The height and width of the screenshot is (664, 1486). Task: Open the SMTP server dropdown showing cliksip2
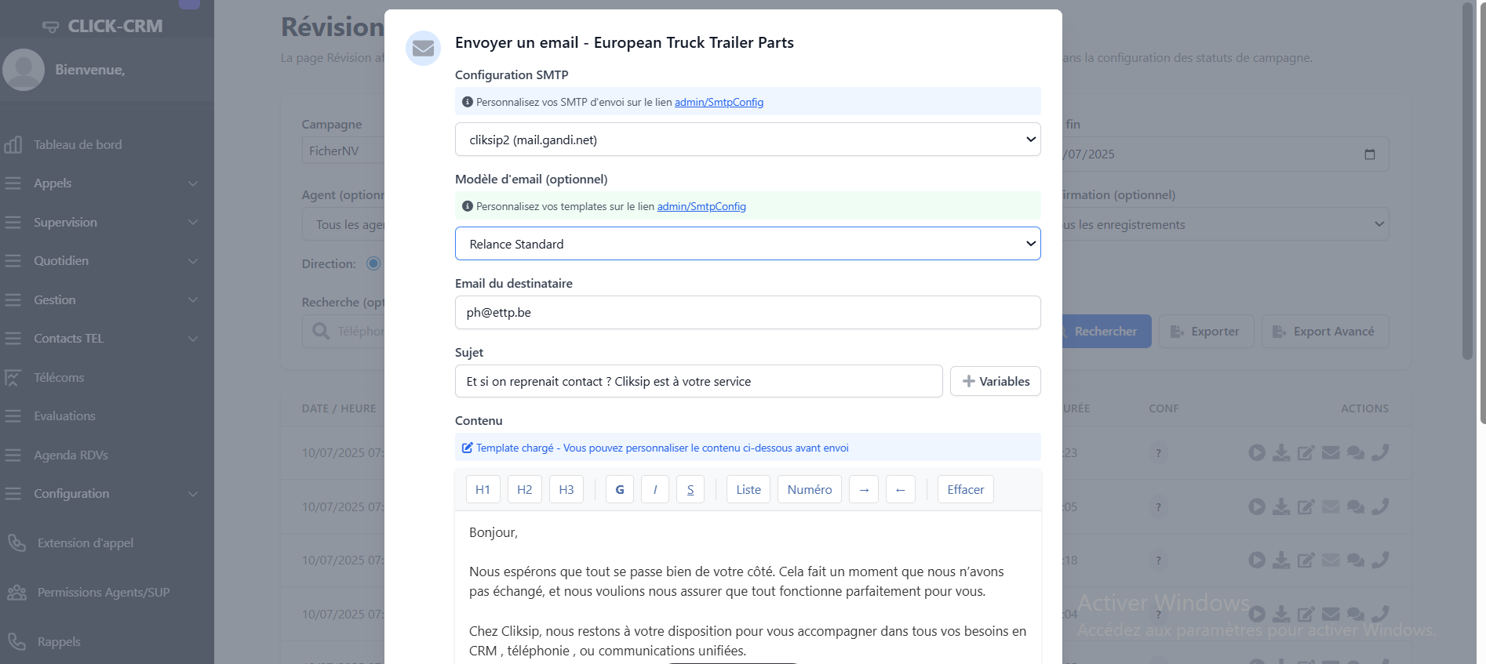747,139
